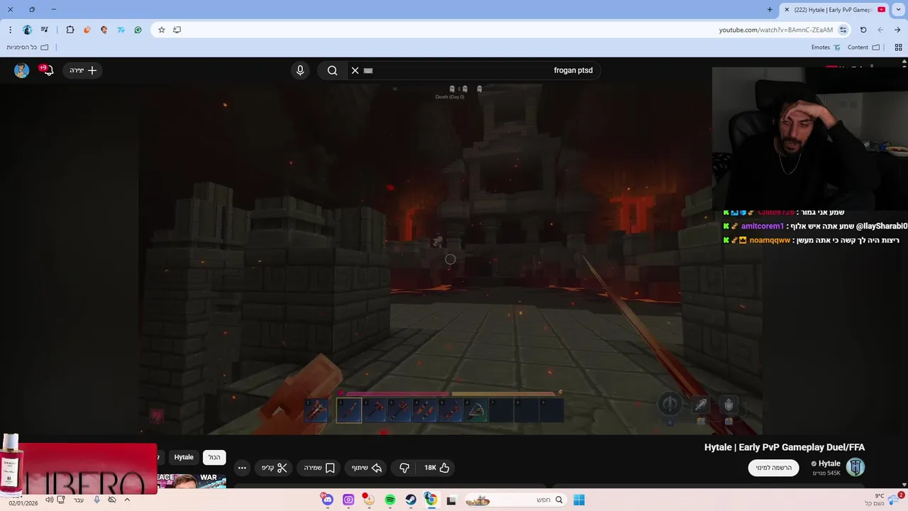Click the orange extension icon in toolbar

point(87,30)
